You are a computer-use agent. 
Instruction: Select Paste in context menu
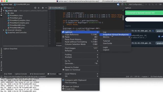click(80, 37)
